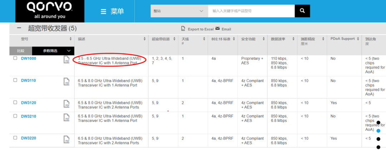Open the DW3120 PDF datasheet icon
The width and height of the screenshot is (386, 150).
[66, 104]
